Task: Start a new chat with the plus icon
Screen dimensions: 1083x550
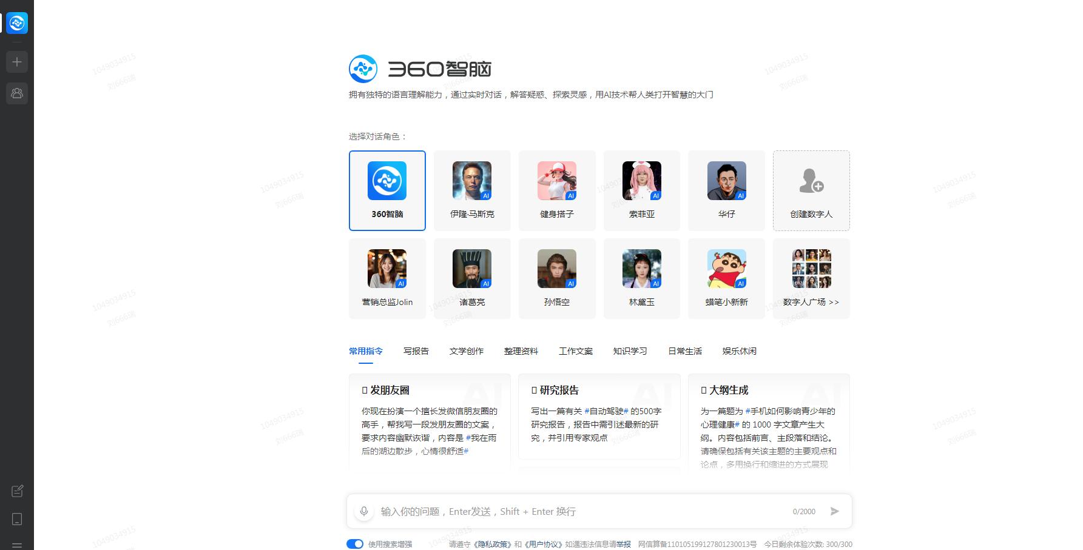Action: tap(17, 62)
